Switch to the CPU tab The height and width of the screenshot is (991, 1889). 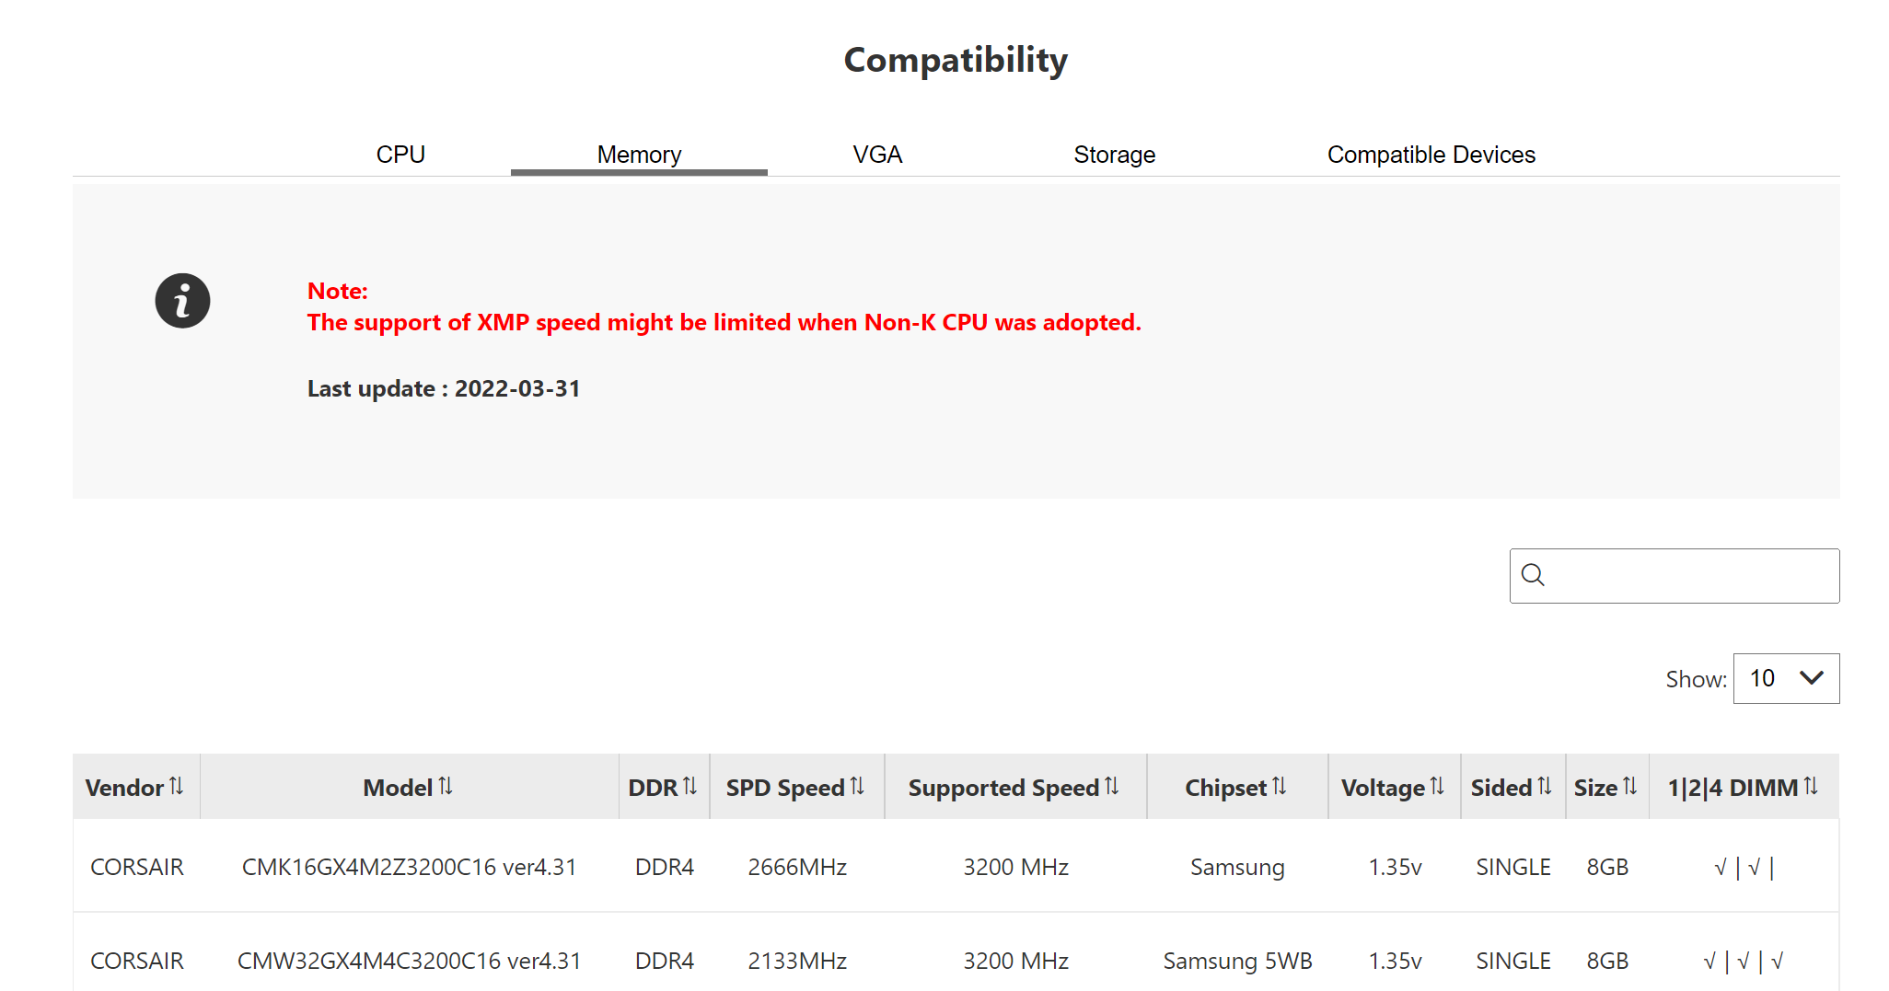click(400, 155)
